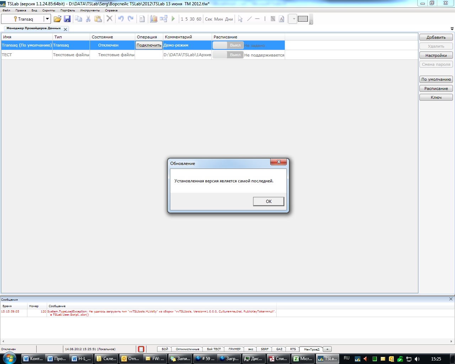Open the chart icon in toolbar
This screenshot has height=364, width=455.
154,19
